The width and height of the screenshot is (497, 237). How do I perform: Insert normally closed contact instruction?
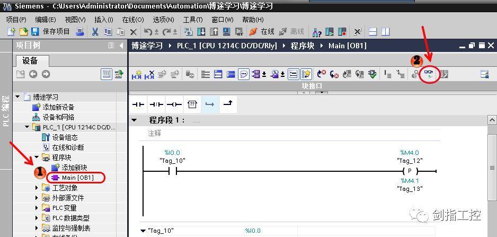pos(156,104)
